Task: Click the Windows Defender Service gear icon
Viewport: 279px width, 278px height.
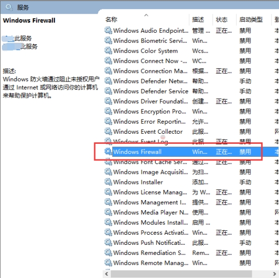Action: pos(108,91)
